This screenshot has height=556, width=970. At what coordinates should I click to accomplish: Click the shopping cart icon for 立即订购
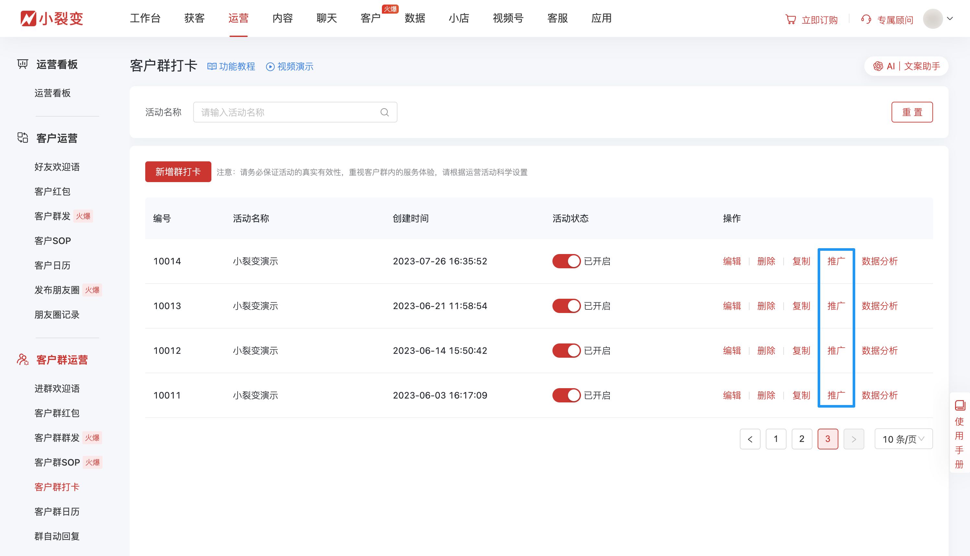(x=790, y=19)
